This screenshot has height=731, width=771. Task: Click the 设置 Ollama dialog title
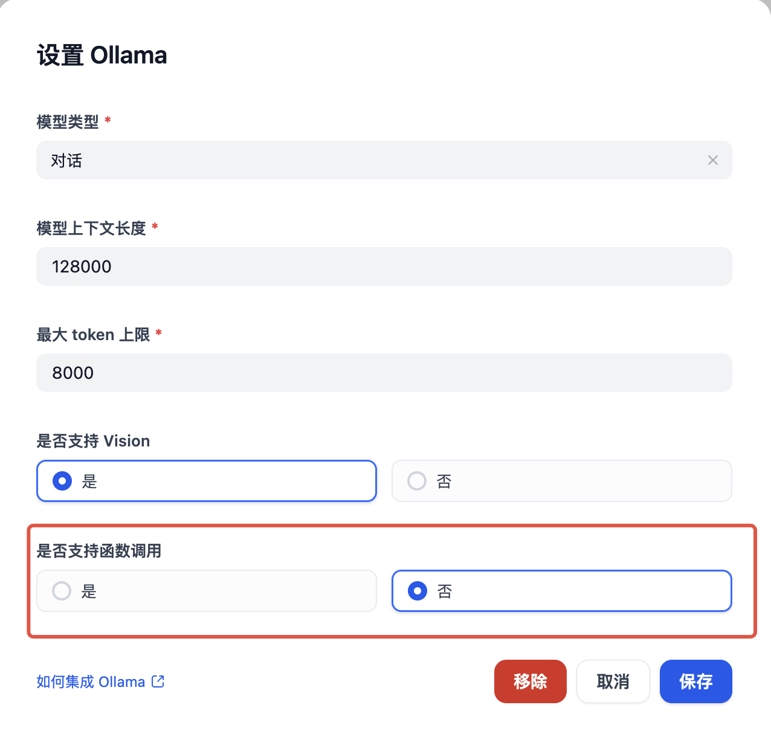point(102,55)
